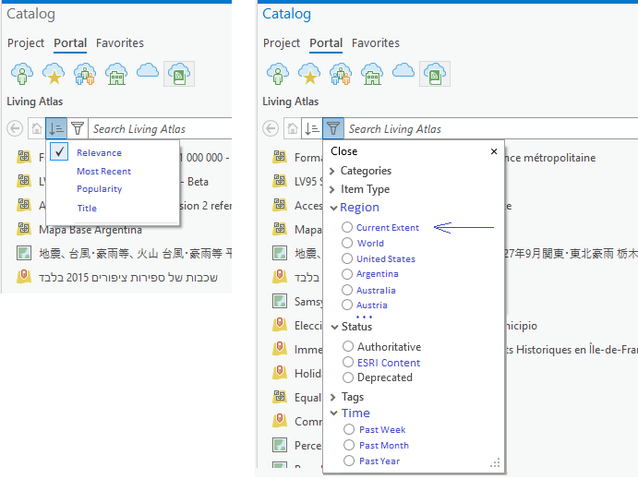Viewport: 638px width, 479px height.
Task: Open My Groups cloud icon in left pane
Action: (85, 74)
